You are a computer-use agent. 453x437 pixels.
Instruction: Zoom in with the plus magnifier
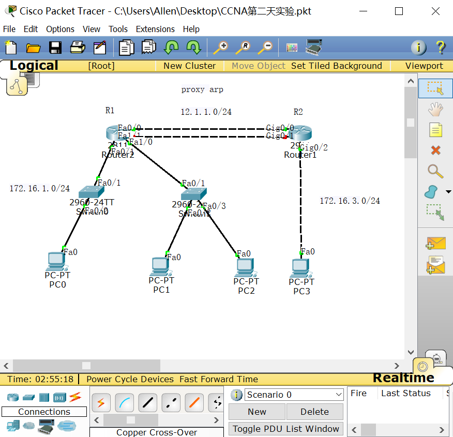[220, 48]
